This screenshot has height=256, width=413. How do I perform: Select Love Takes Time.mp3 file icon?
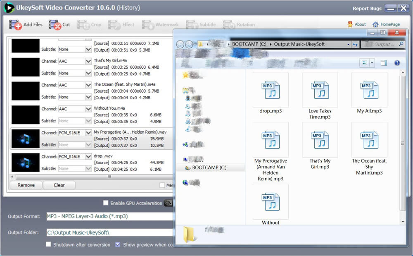pyautogui.click(x=320, y=90)
